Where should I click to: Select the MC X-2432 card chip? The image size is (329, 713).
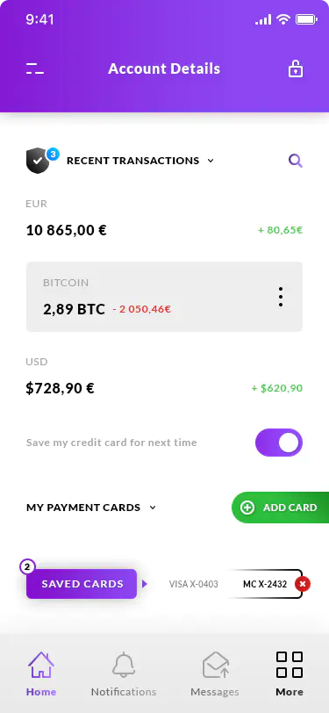265,584
